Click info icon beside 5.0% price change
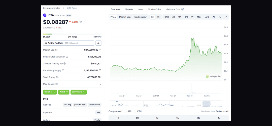The height and width of the screenshot is (126, 272). point(81,22)
